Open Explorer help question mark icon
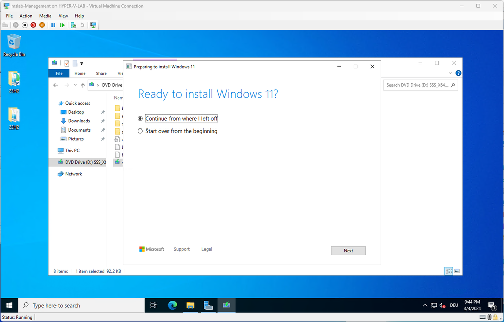Image resolution: width=504 pixels, height=322 pixels. pyautogui.click(x=459, y=73)
